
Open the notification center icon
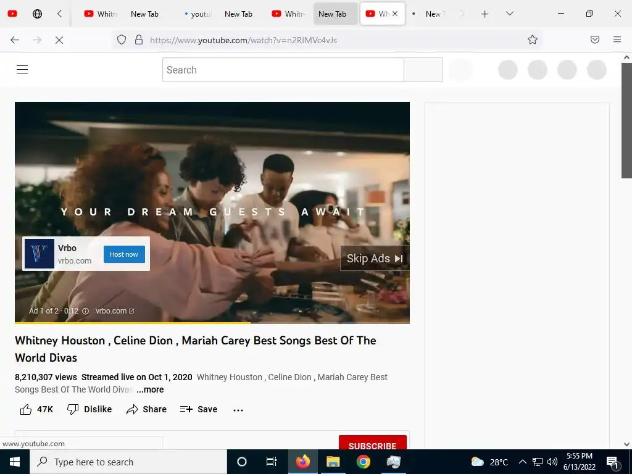[x=612, y=462]
